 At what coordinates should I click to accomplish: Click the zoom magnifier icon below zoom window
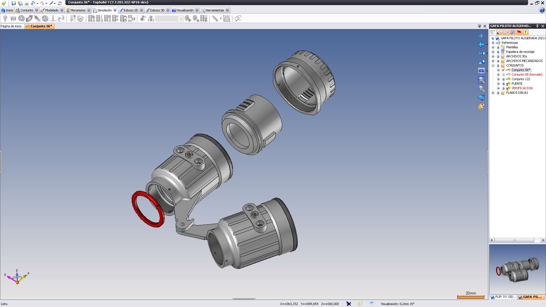[x=481, y=89]
